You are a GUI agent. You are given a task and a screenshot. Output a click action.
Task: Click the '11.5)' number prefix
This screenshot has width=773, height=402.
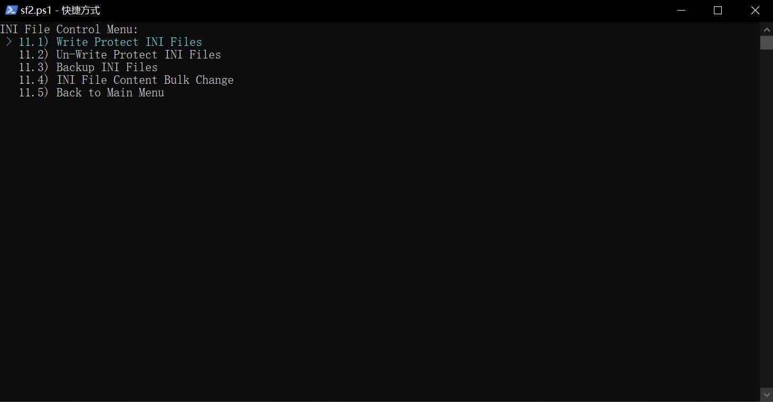(34, 93)
